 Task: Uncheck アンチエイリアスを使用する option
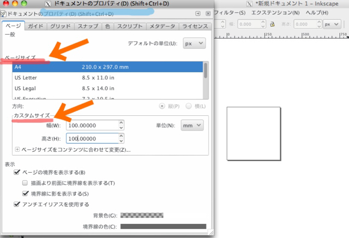pyautogui.click(x=17, y=204)
